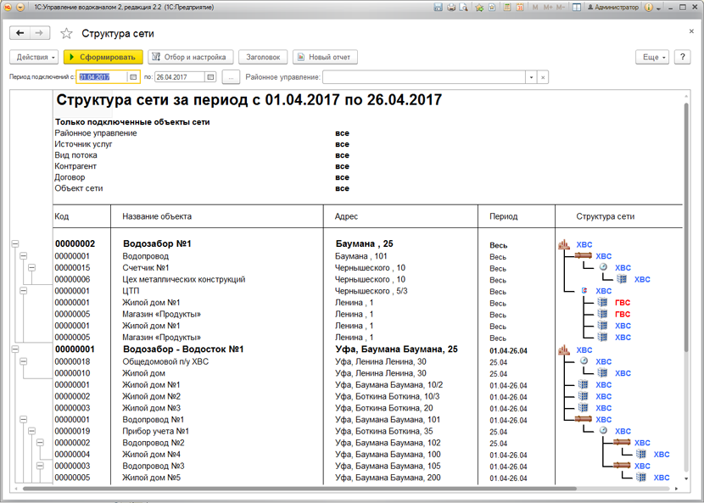Collapse the Водозабор №1 tree group
Viewport: 704px width, 503px height.
[14, 244]
